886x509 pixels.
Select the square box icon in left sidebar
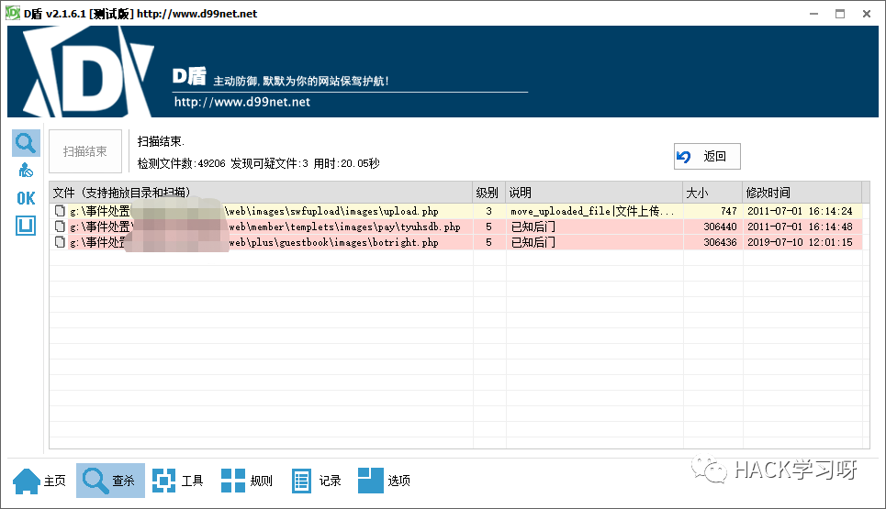point(26,226)
